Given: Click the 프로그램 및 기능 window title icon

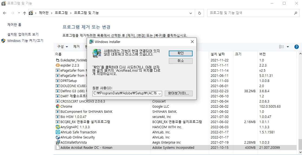Looking at the screenshot, I should (x=4, y=4).
